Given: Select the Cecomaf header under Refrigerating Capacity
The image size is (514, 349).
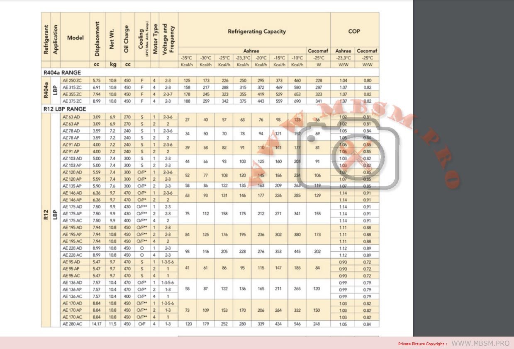Looking at the screenshot, I should coord(318,51).
